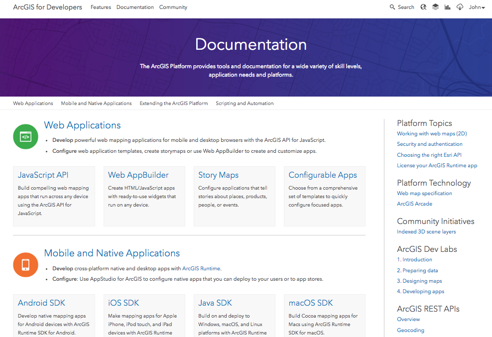
Task: Open Dev Labs 3. Designing maps
Action: [419, 281]
